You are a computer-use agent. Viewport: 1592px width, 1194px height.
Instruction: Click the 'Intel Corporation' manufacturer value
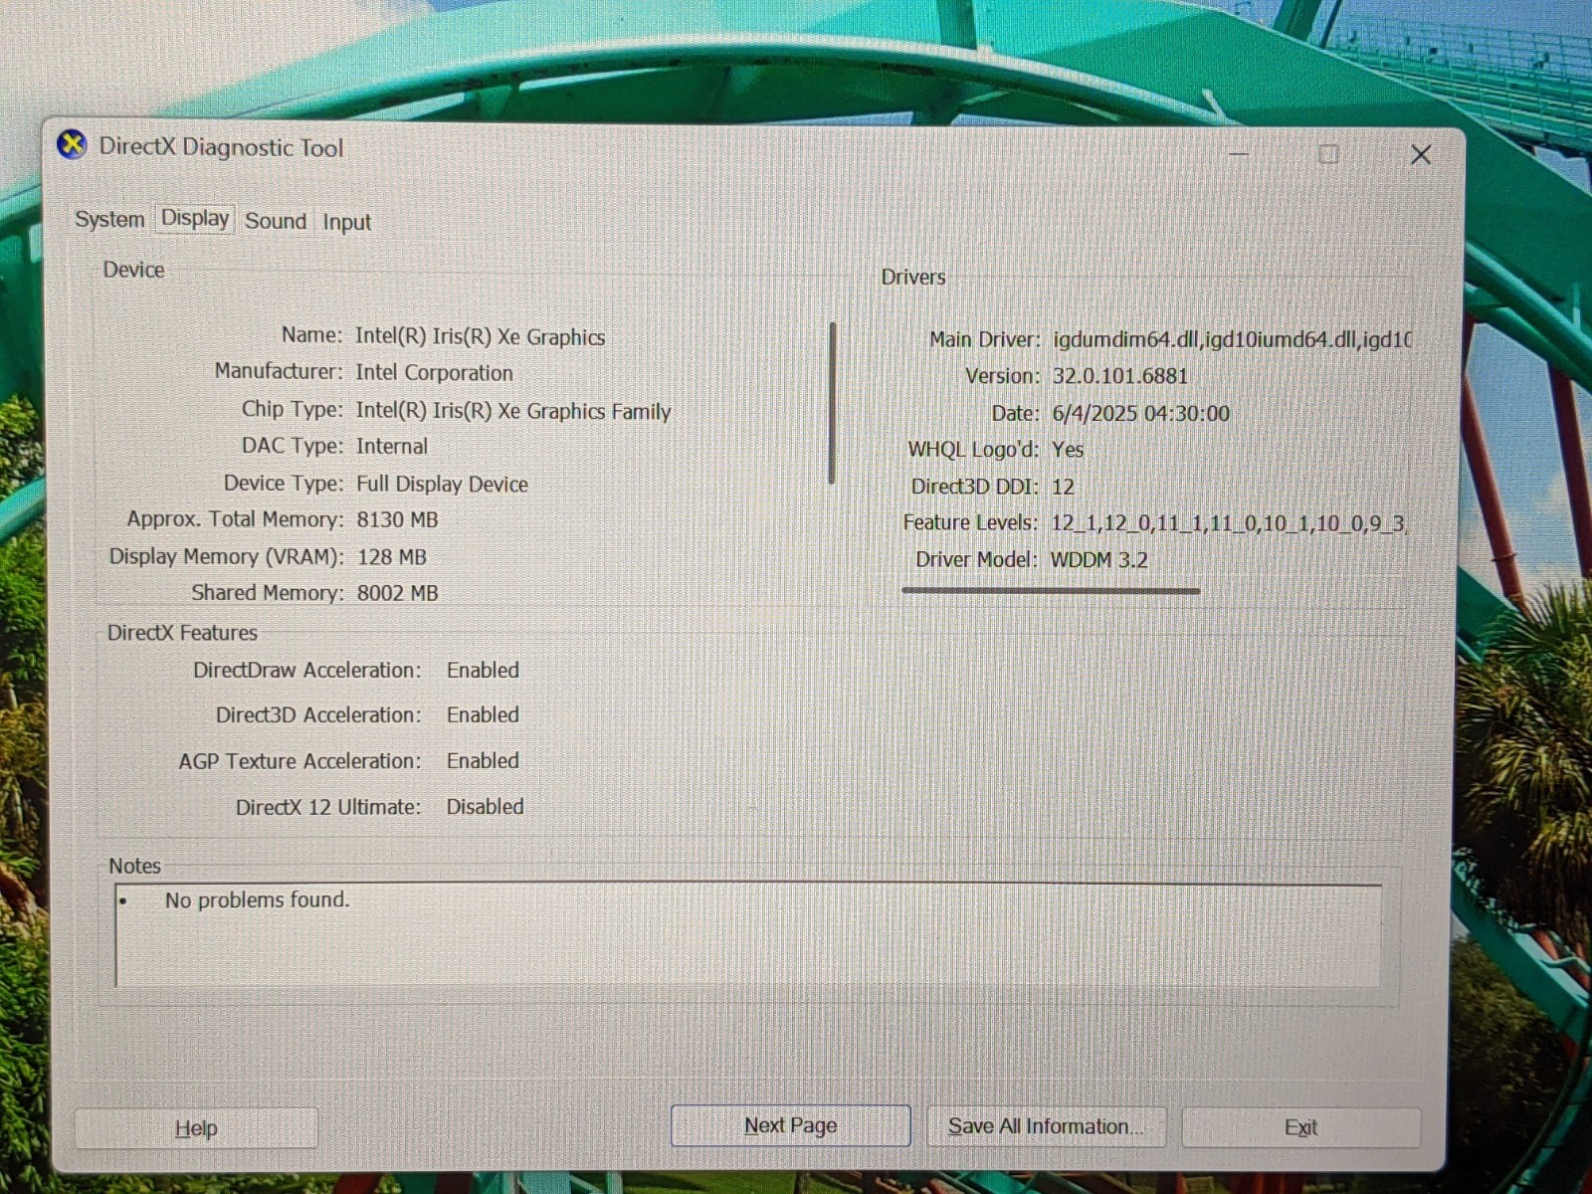[x=435, y=372]
